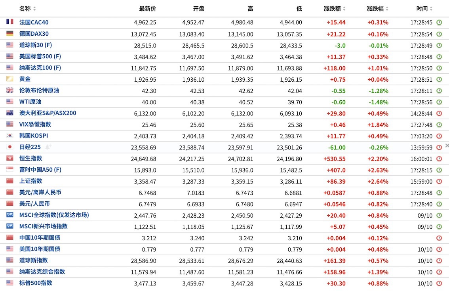The image size is (449, 291).
Task: Open 纳斯达克综合指数 link
Action: click(x=42, y=272)
